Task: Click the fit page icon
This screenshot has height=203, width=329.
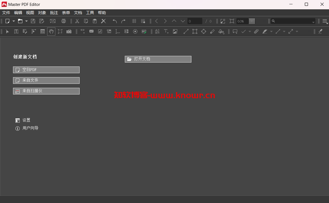Action: tap(232, 21)
